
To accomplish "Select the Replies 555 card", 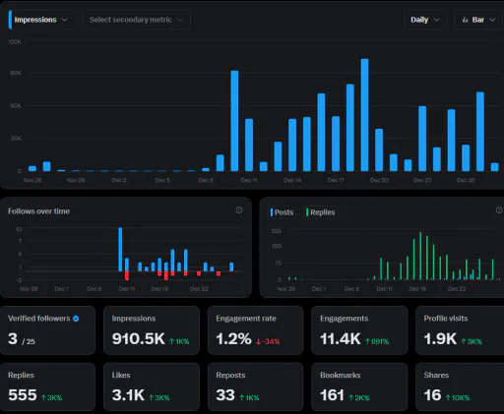I will click(47, 386).
